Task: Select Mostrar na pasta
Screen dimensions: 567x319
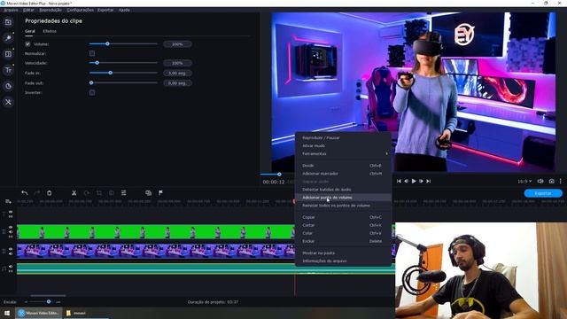Action: [343, 253]
